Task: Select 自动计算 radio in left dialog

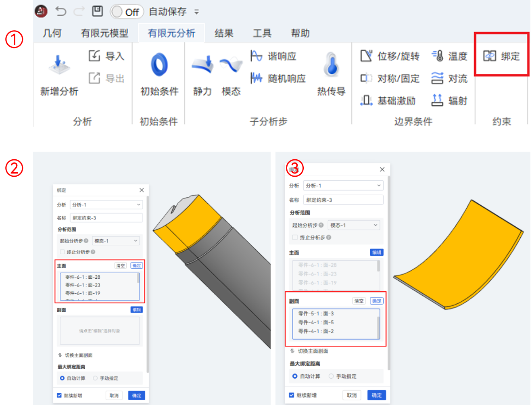Action: [x=62, y=378]
